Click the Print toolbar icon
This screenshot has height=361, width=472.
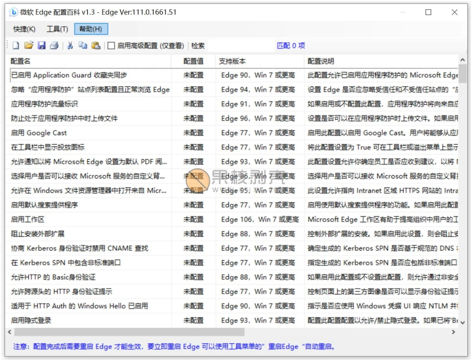click(x=54, y=46)
